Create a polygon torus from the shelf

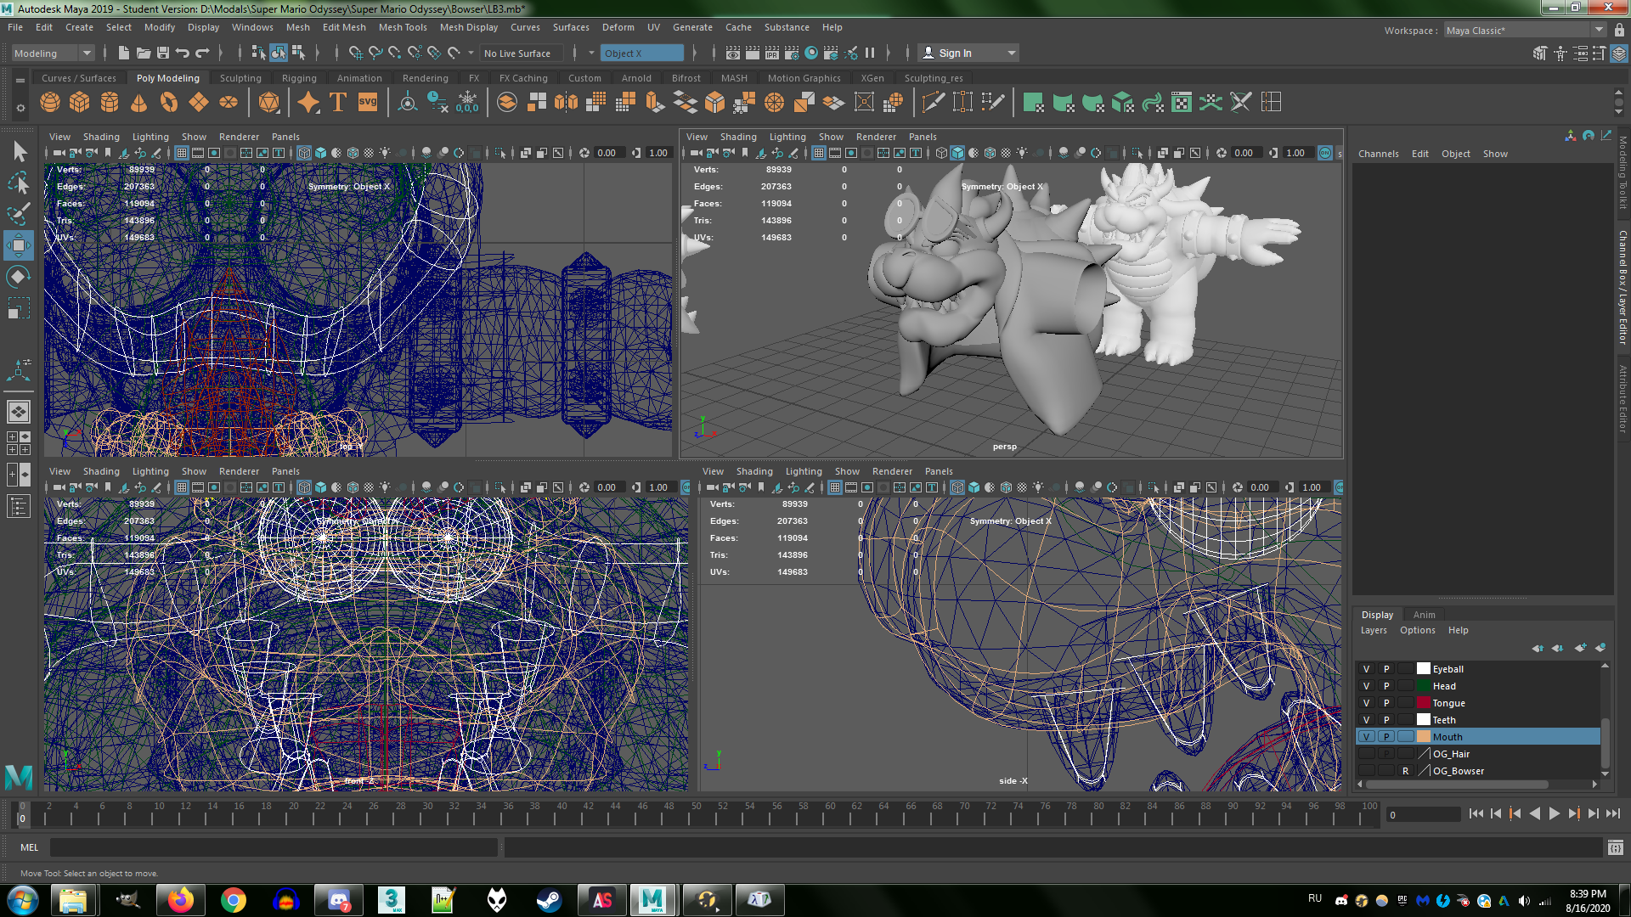[x=169, y=103]
